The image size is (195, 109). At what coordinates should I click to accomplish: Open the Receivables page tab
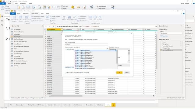(89, 105)
